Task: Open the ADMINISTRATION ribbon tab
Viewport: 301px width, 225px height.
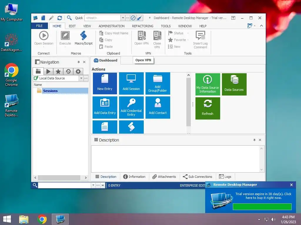Action: coord(111,26)
